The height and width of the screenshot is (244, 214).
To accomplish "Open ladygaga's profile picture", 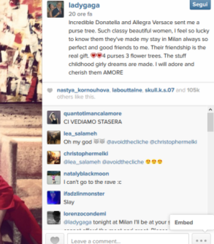I will (x=56, y=9).
